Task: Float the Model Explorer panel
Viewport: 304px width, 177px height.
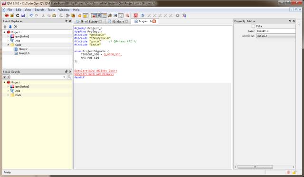Action: (x=66, y=21)
